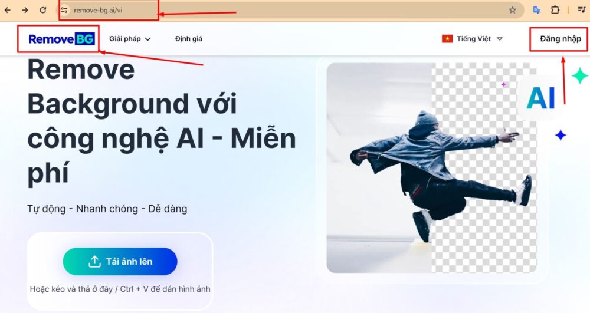Click the AI badge on the demo image

[540, 98]
